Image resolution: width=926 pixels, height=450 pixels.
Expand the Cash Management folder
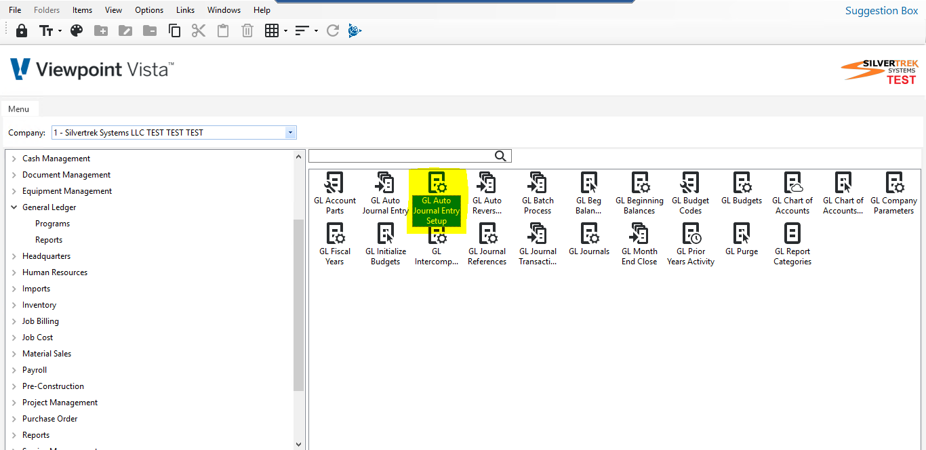[14, 159]
